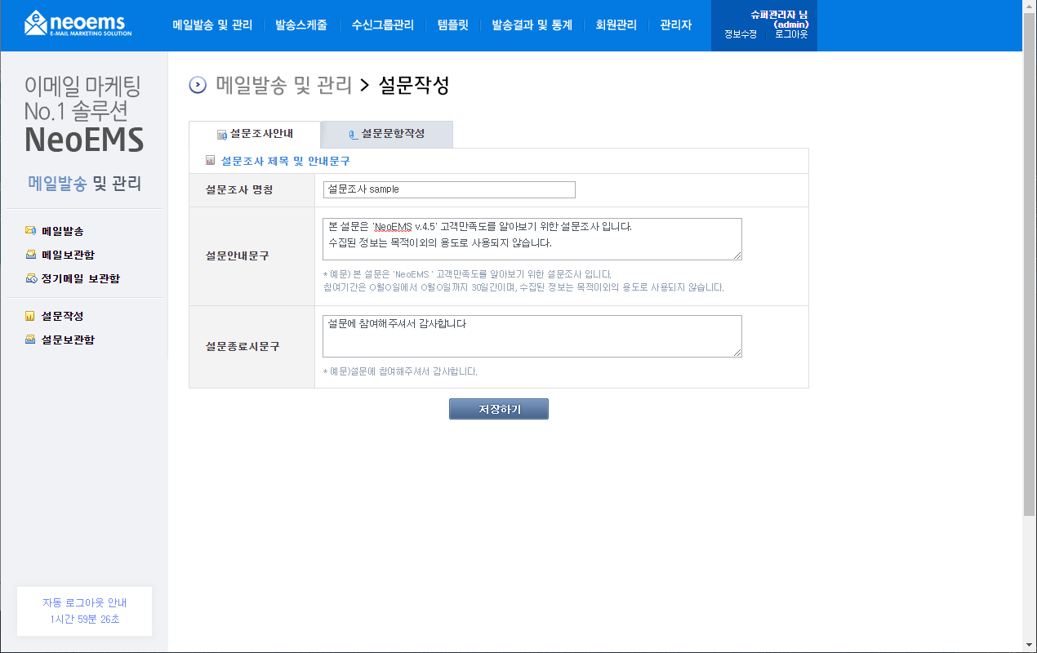Click the 설문종료시문구 label
Screen dimensions: 1037x653
point(242,347)
